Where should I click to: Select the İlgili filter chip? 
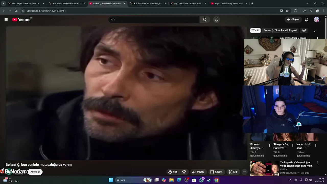click(304, 30)
